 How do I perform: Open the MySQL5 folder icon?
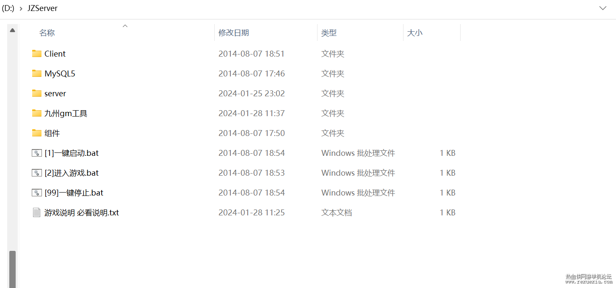coord(37,73)
